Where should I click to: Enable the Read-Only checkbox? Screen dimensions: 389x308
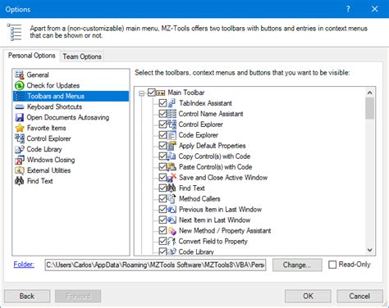pyautogui.click(x=332, y=265)
